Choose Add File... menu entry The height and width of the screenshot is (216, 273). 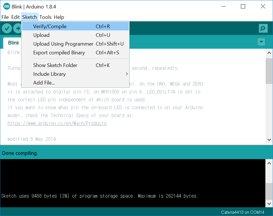[x=76, y=83]
